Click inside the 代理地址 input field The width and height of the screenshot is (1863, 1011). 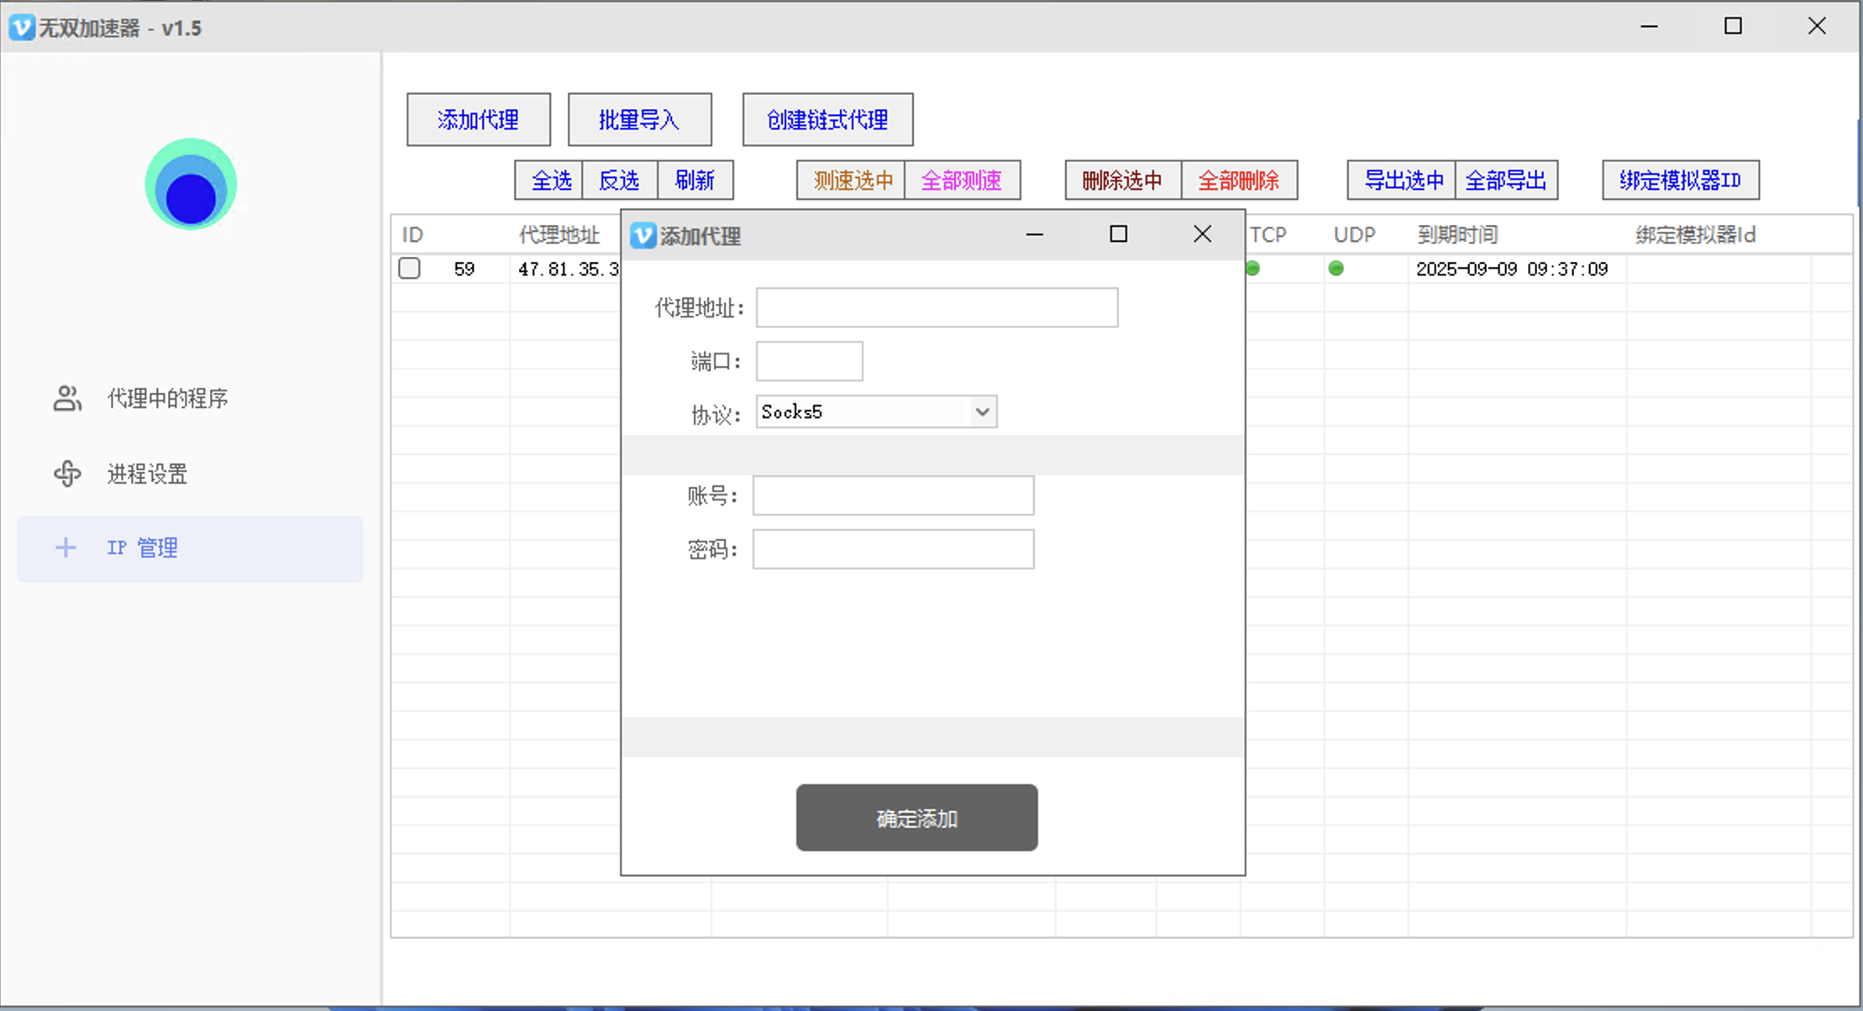pyautogui.click(x=937, y=307)
